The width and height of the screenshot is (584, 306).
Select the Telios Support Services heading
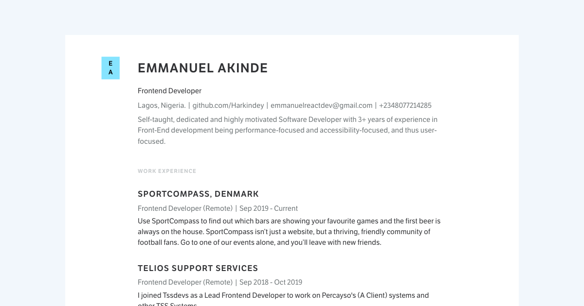coord(198,268)
